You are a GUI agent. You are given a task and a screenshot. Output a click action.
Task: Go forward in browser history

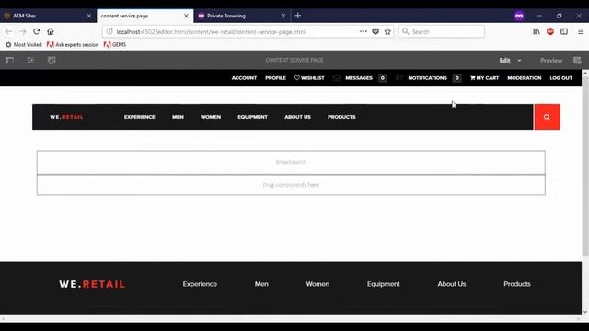coord(22,31)
